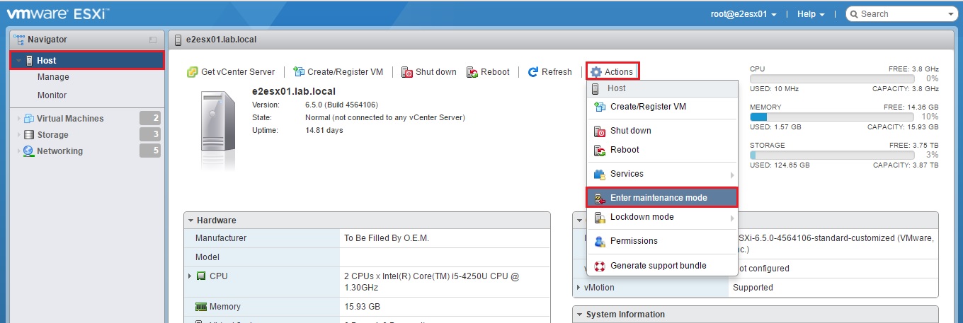Click the Get vCenter Server icon
The height and width of the screenshot is (323, 963).
click(192, 72)
